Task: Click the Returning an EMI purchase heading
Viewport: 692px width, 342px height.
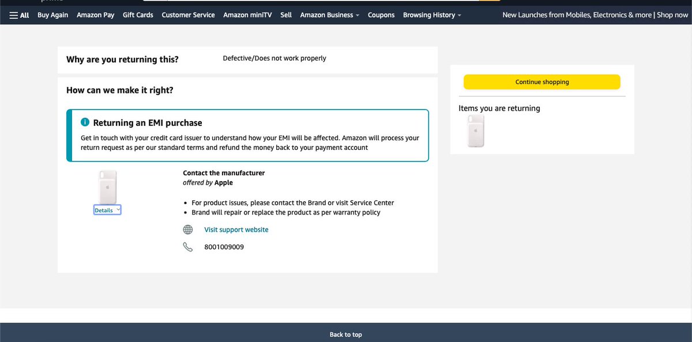Action: coord(148,123)
